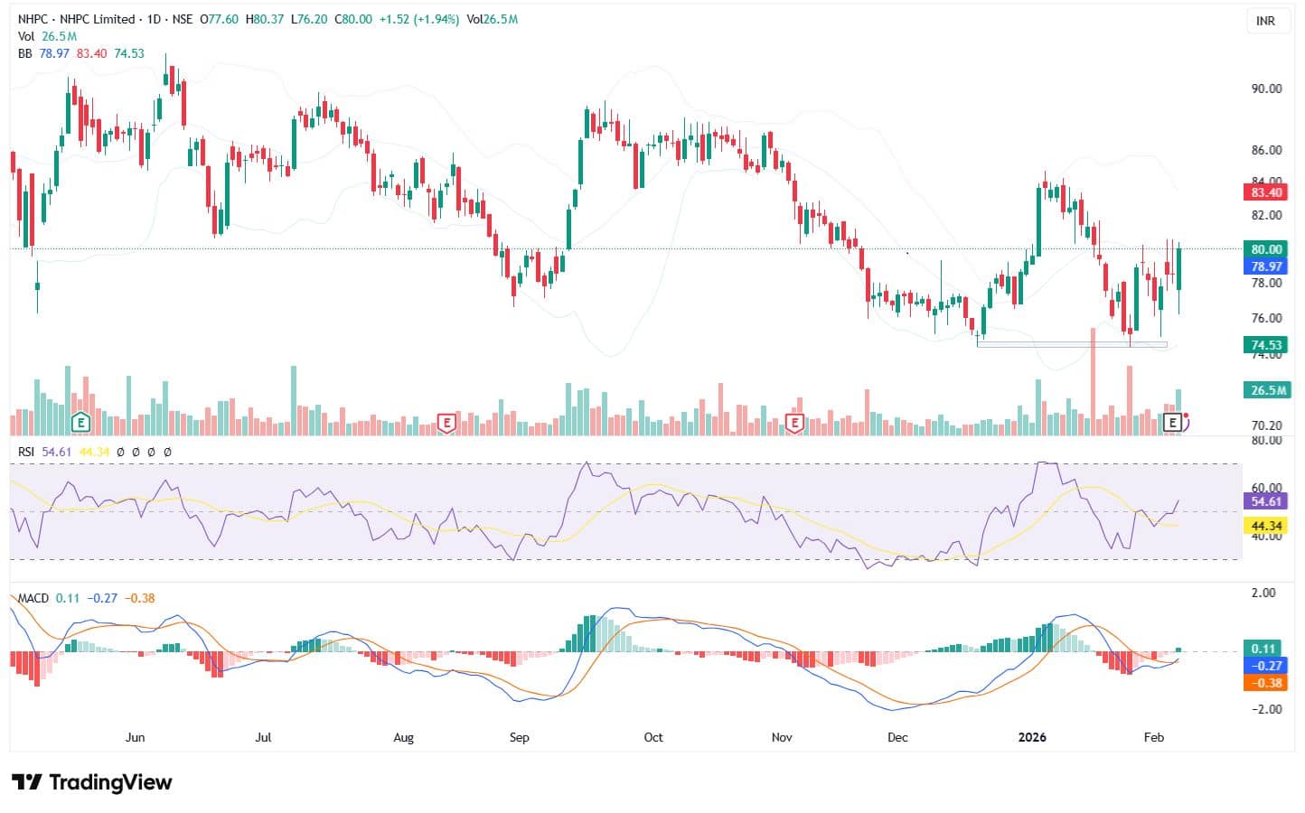Click the 82.00 price-axis label
This screenshot has width=1305, height=813.
[1266, 215]
